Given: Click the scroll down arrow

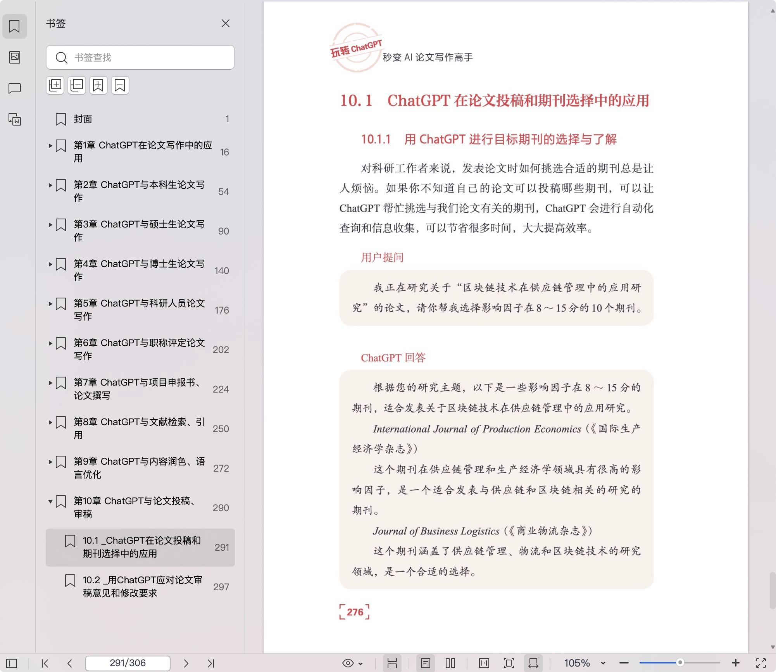Looking at the screenshot, I should (773, 647).
